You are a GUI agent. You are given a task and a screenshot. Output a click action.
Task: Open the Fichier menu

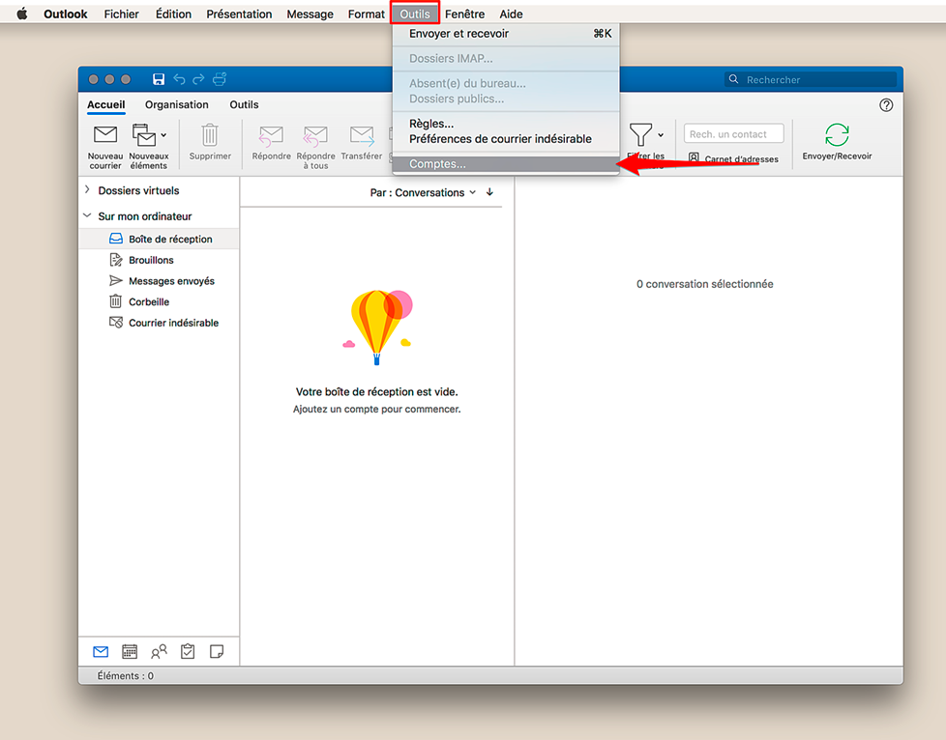click(x=121, y=14)
